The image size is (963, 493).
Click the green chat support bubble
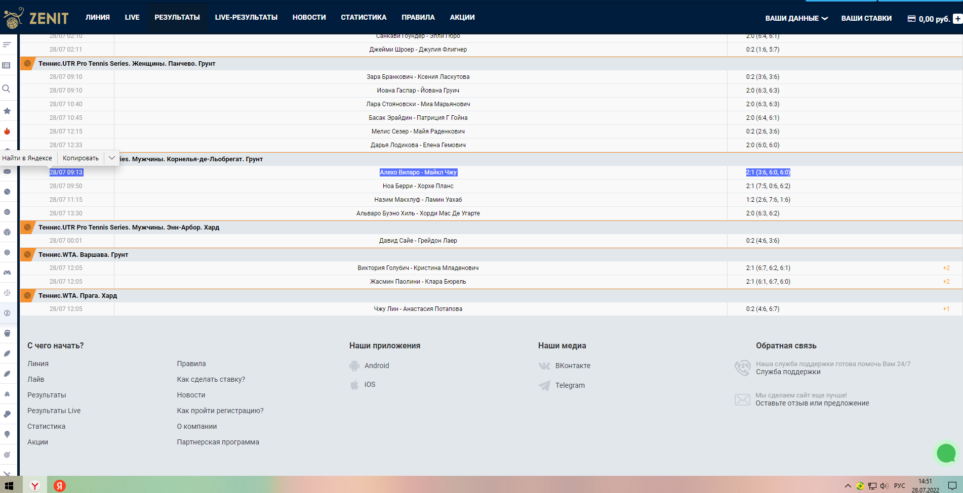pyautogui.click(x=946, y=453)
